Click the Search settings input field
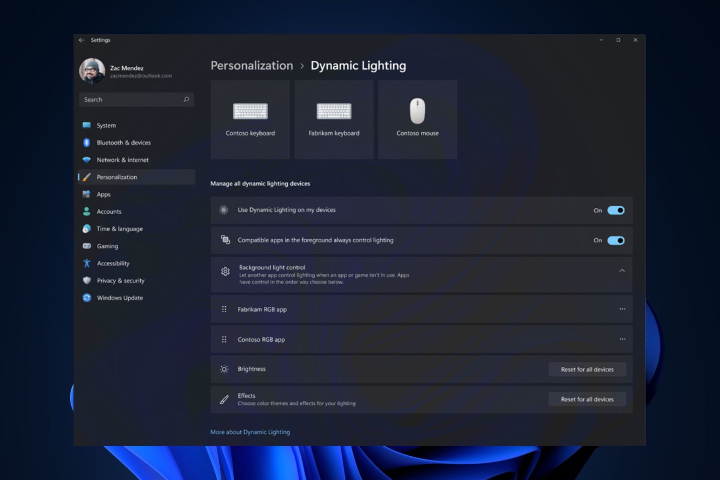This screenshot has height=480, width=720. point(136,99)
